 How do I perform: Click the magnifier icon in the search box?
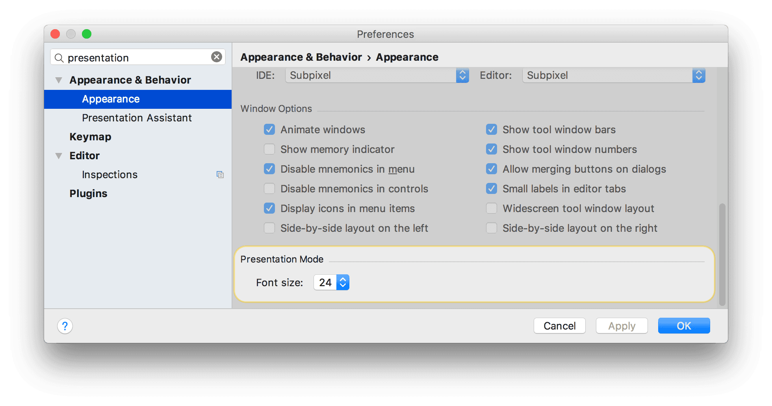coord(59,58)
